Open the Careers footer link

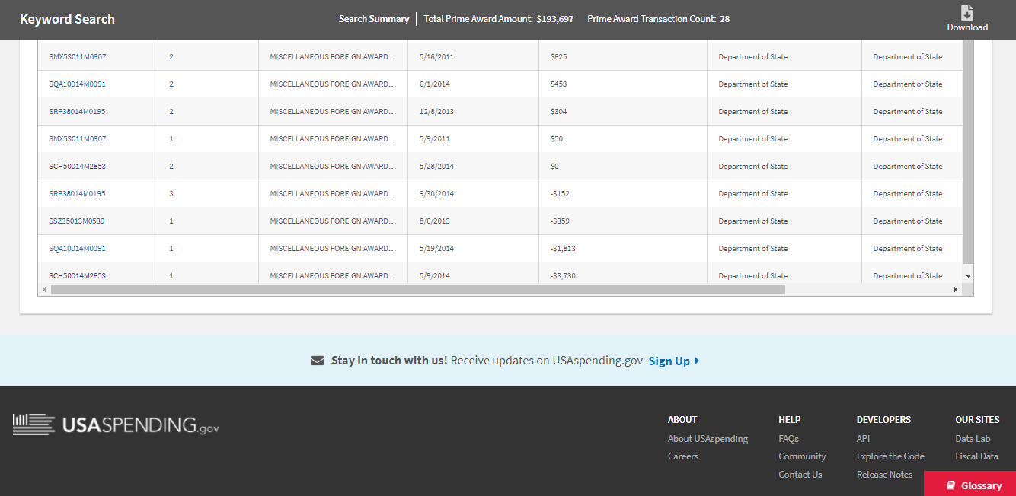(683, 456)
